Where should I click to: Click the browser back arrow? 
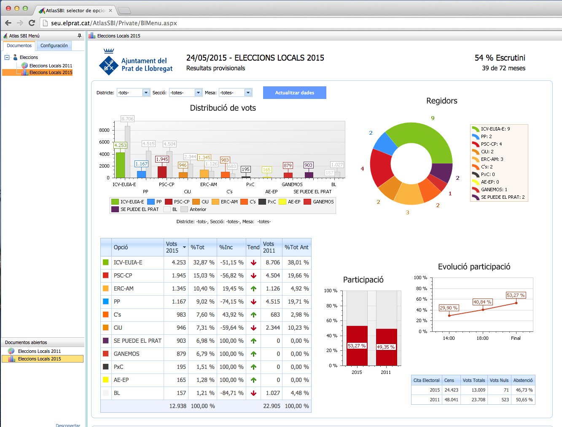8,23
